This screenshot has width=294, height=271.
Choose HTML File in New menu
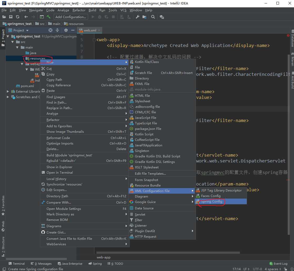pyautogui.click(x=162, y=95)
